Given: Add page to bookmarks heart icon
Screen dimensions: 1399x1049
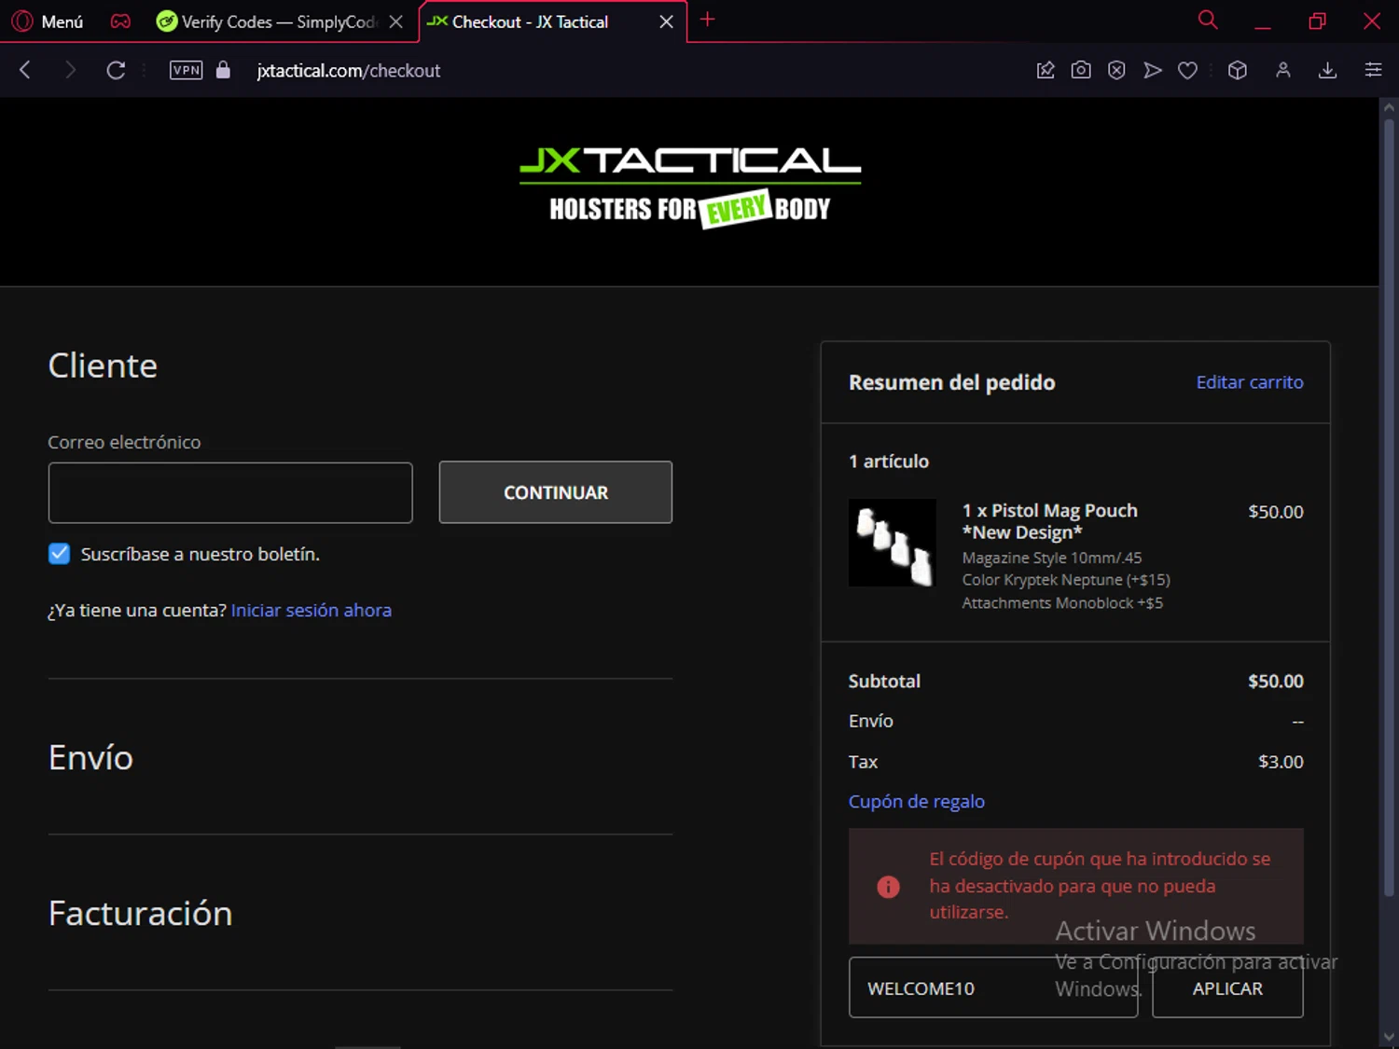Looking at the screenshot, I should (1187, 70).
